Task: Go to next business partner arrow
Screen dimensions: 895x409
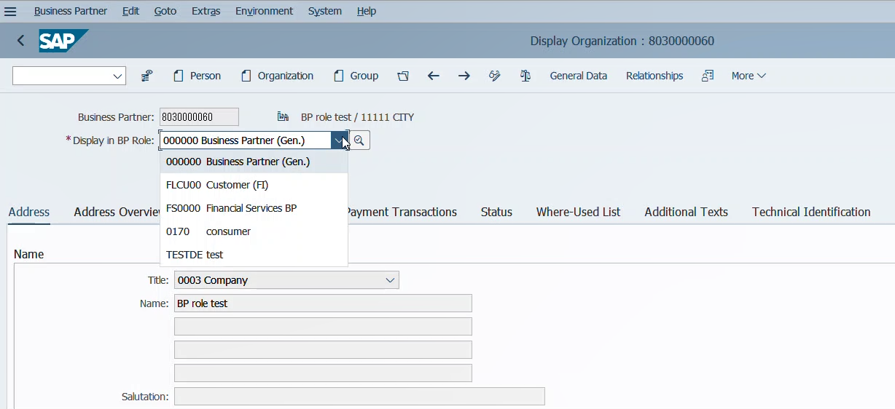Action: coord(464,76)
